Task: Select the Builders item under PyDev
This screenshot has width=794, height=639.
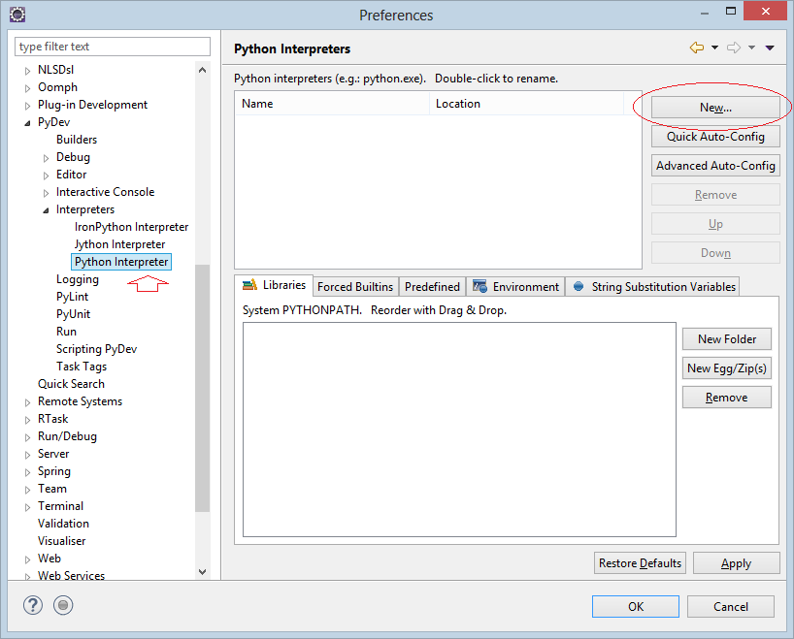Action: (77, 140)
